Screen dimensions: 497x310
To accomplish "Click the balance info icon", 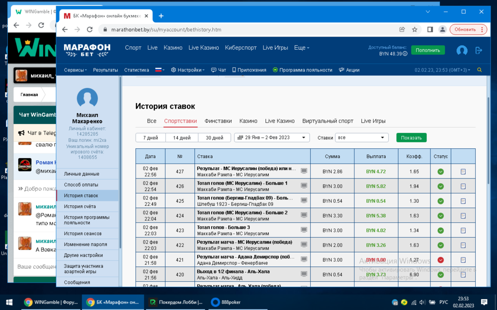I will [x=405, y=54].
